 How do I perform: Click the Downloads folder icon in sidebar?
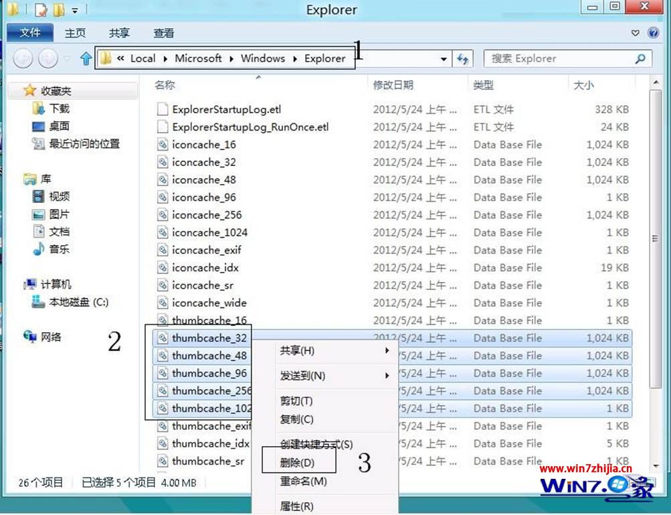39,108
